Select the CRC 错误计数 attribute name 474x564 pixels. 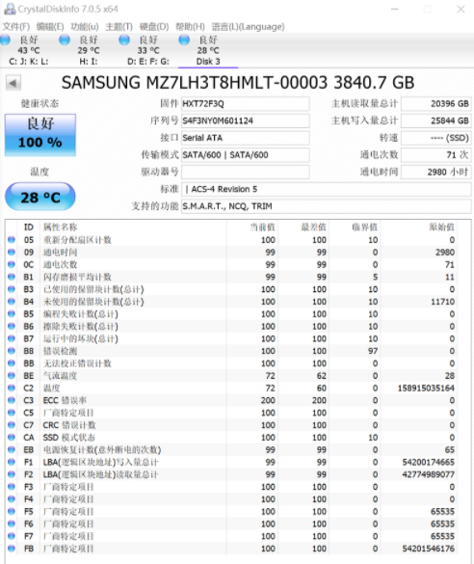pyautogui.click(x=69, y=425)
